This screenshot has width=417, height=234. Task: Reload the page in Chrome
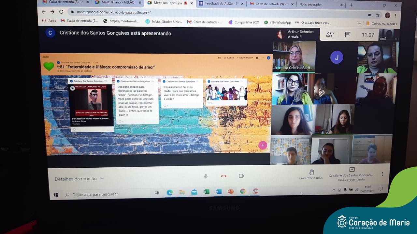pyautogui.click(x=61, y=12)
